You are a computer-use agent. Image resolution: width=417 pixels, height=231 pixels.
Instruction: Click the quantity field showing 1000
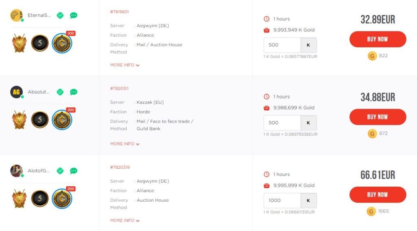click(x=282, y=200)
